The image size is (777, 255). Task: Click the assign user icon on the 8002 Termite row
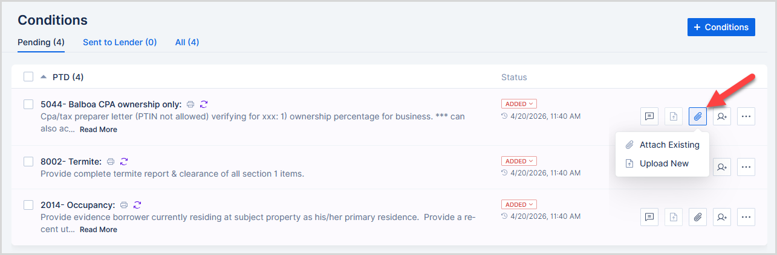point(722,167)
